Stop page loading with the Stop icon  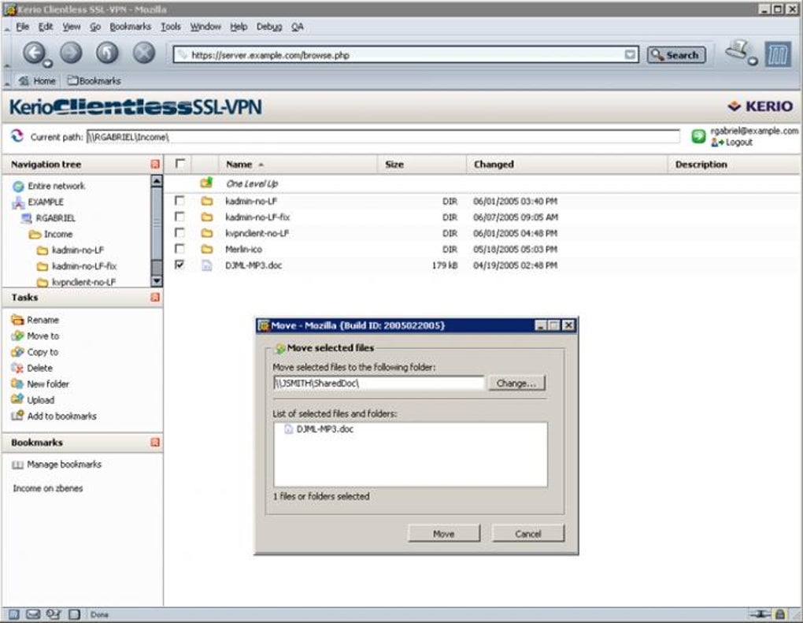[x=144, y=53]
